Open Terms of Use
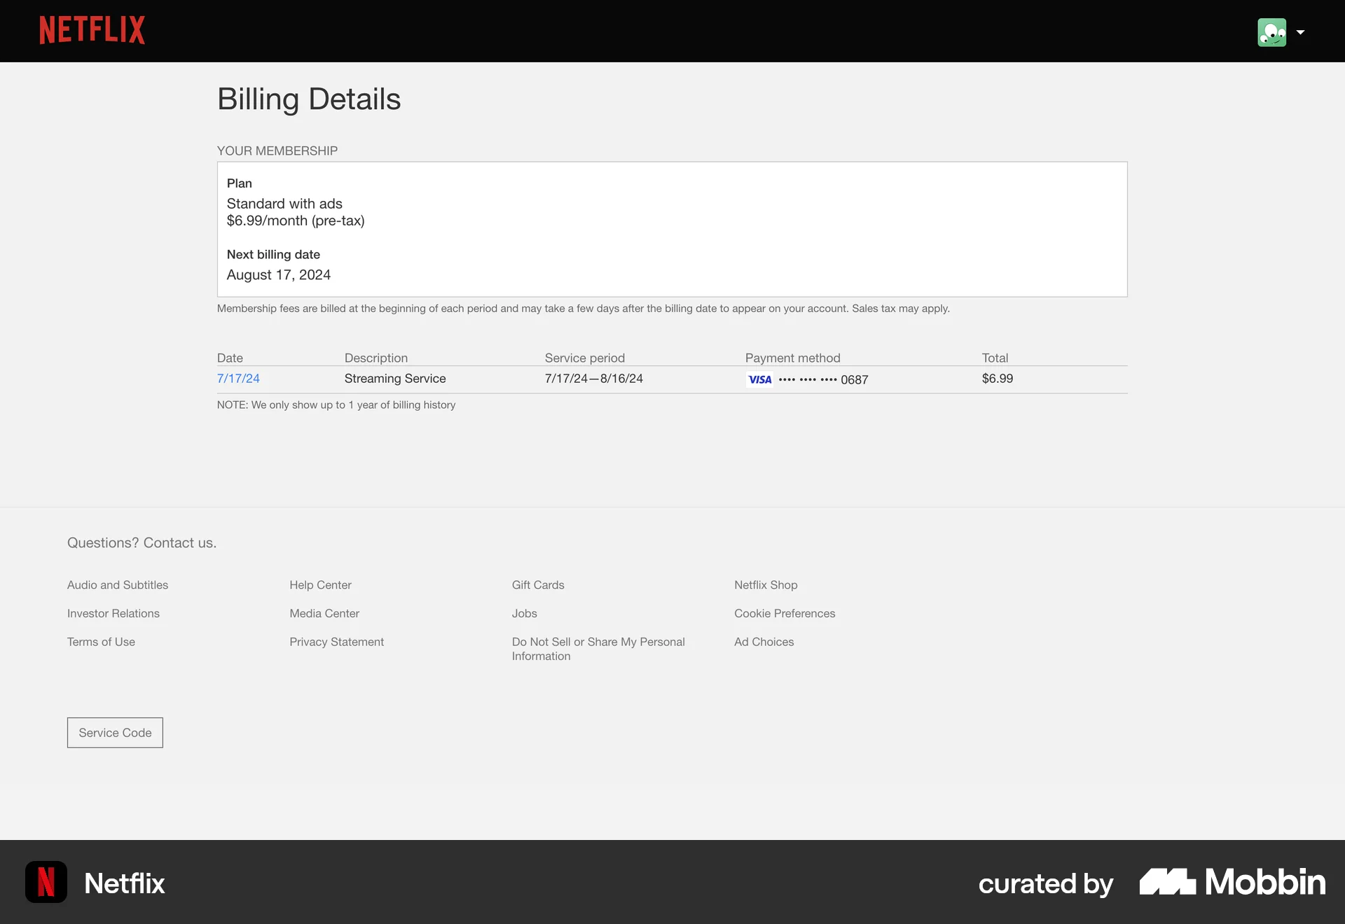This screenshot has height=924, width=1345. pos(100,641)
